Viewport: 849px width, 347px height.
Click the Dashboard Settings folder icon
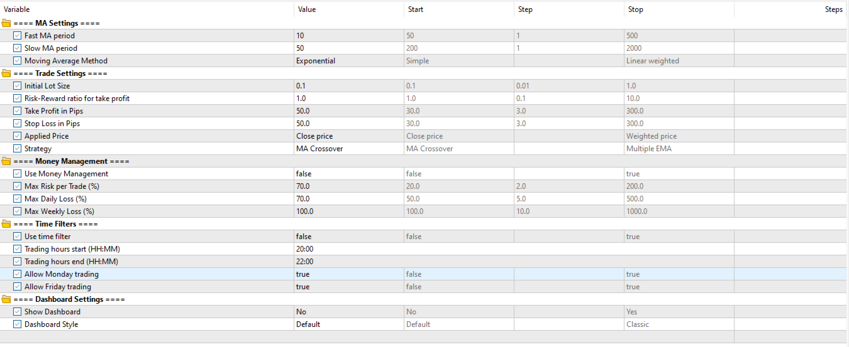pyautogui.click(x=6, y=299)
